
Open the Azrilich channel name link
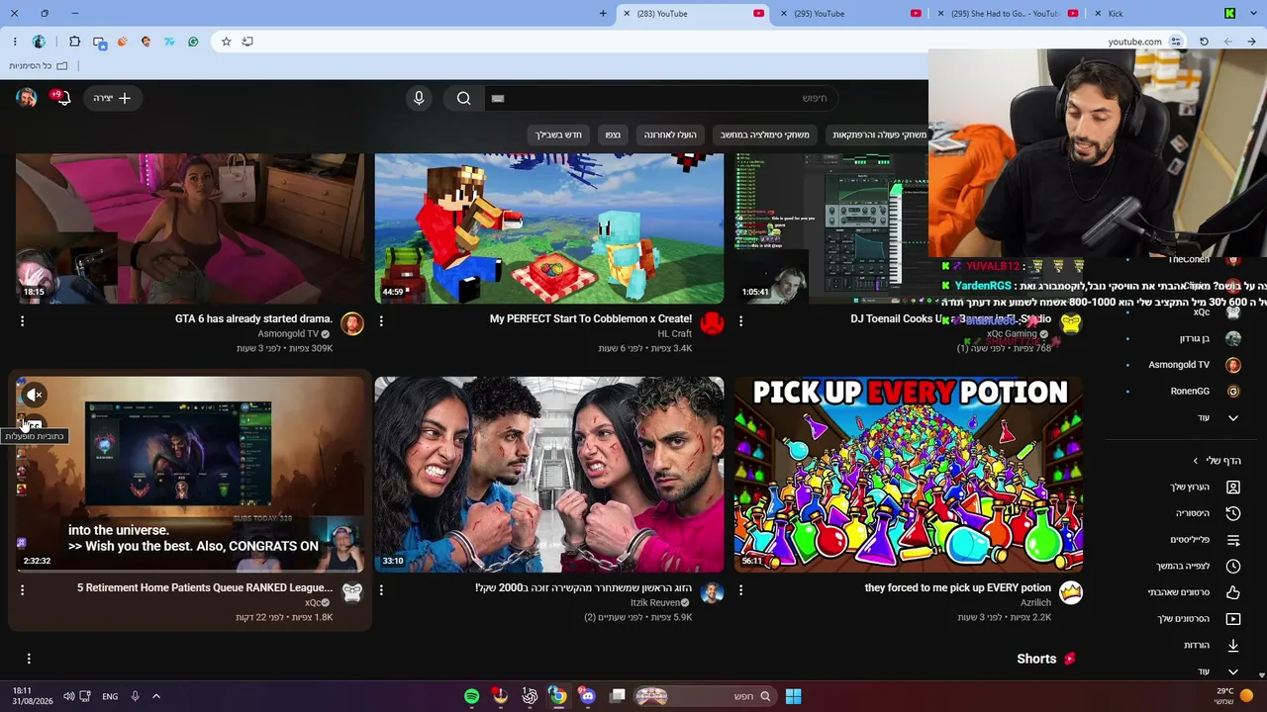click(x=1035, y=602)
